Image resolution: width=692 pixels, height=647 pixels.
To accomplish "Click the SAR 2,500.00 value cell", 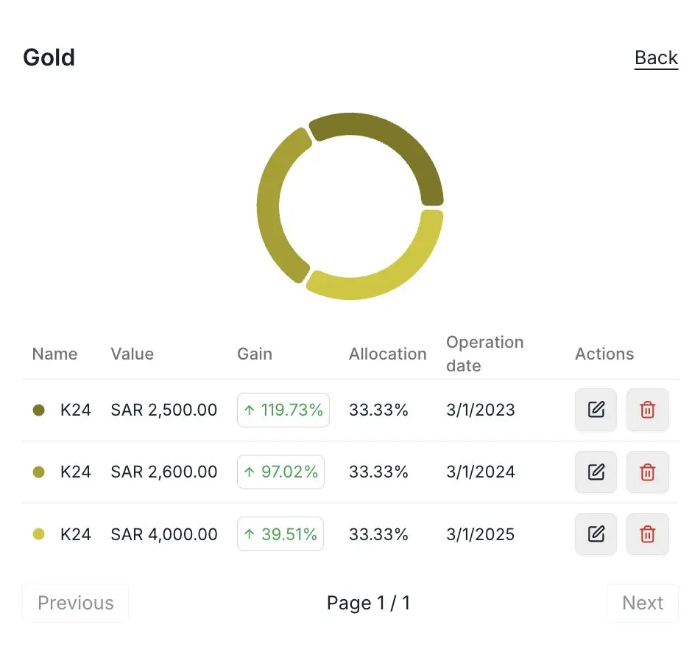I will [163, 410].
